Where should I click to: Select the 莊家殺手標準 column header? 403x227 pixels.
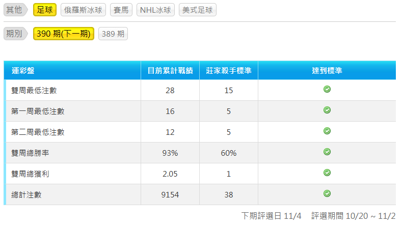click(x=229, y=70)
